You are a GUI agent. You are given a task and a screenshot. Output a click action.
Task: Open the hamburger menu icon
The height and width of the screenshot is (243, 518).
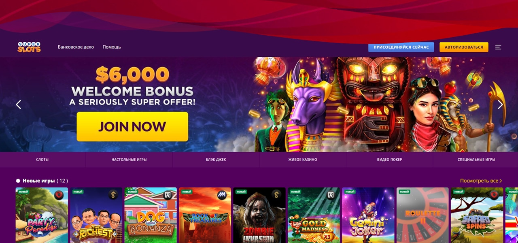click(498, 47)
